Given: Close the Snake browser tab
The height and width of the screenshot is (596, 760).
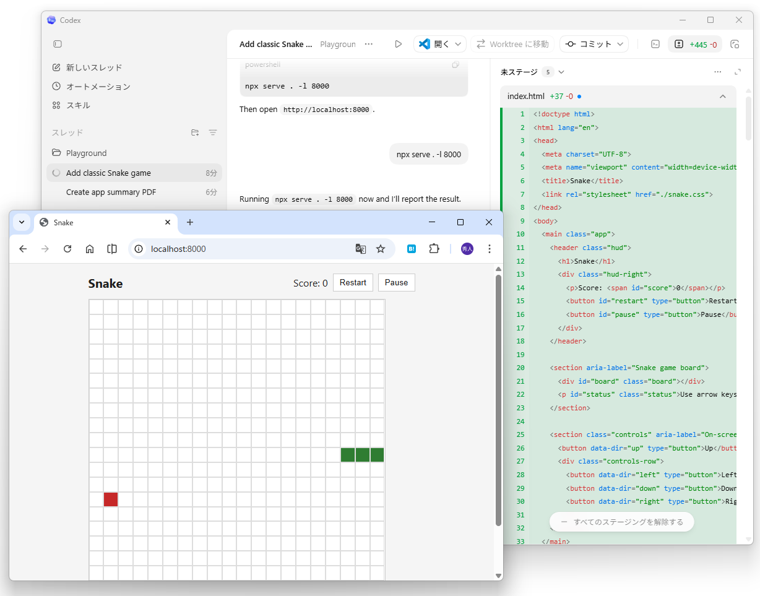Looking at the screenshot, I should click(x=168, y=222).
